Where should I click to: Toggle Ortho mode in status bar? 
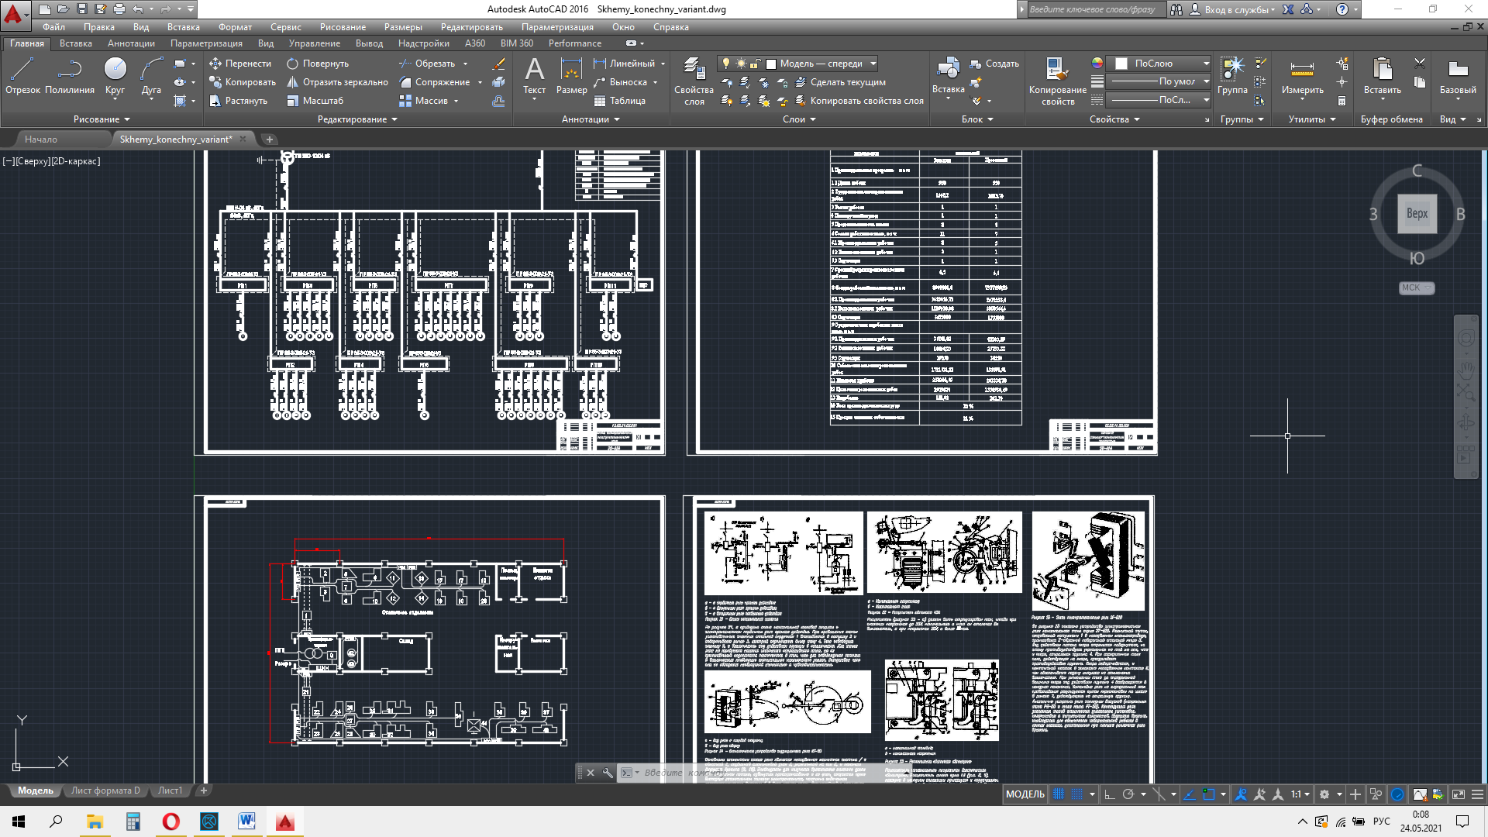coord(1109,794)
